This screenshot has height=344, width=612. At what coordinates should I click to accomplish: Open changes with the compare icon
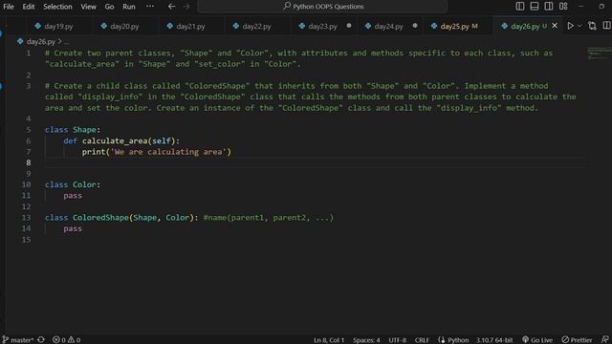[592, 26]
